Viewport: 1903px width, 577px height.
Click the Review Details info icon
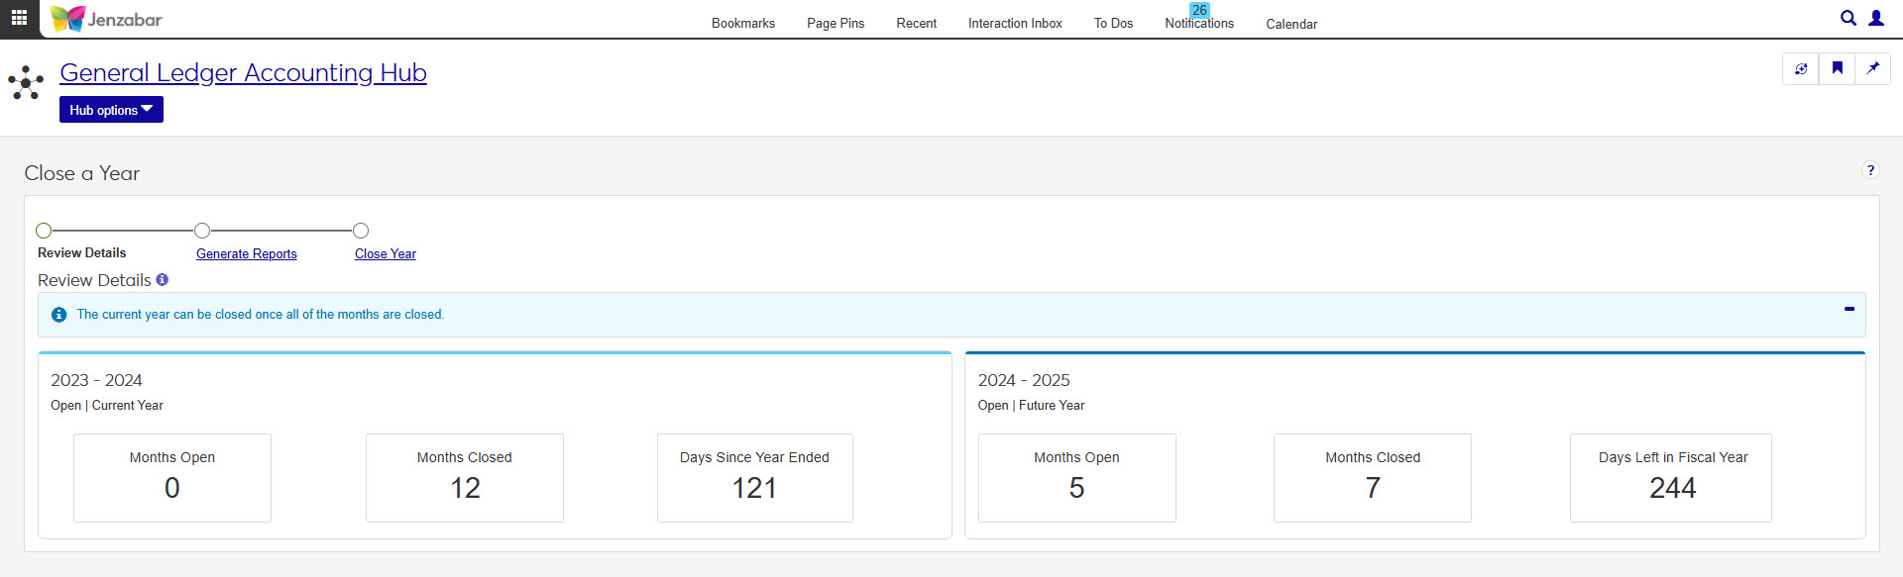pyautogui.click(x=163, y=280)
